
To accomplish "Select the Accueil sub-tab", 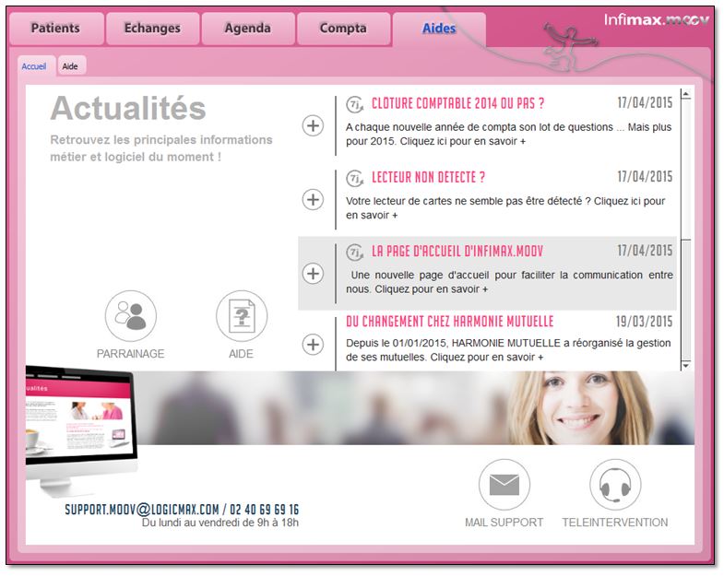I will click(x=34, y=66).
